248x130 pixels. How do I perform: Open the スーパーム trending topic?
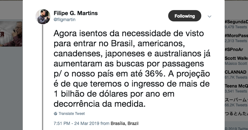tap(236, 99)
